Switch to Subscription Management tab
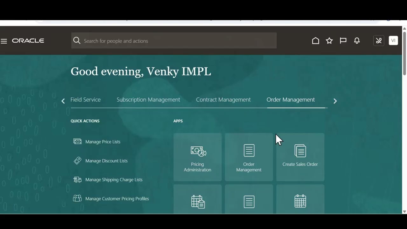The height and width of the screenshot is (229, 407). pyautogui.click(x=148, y=100)
